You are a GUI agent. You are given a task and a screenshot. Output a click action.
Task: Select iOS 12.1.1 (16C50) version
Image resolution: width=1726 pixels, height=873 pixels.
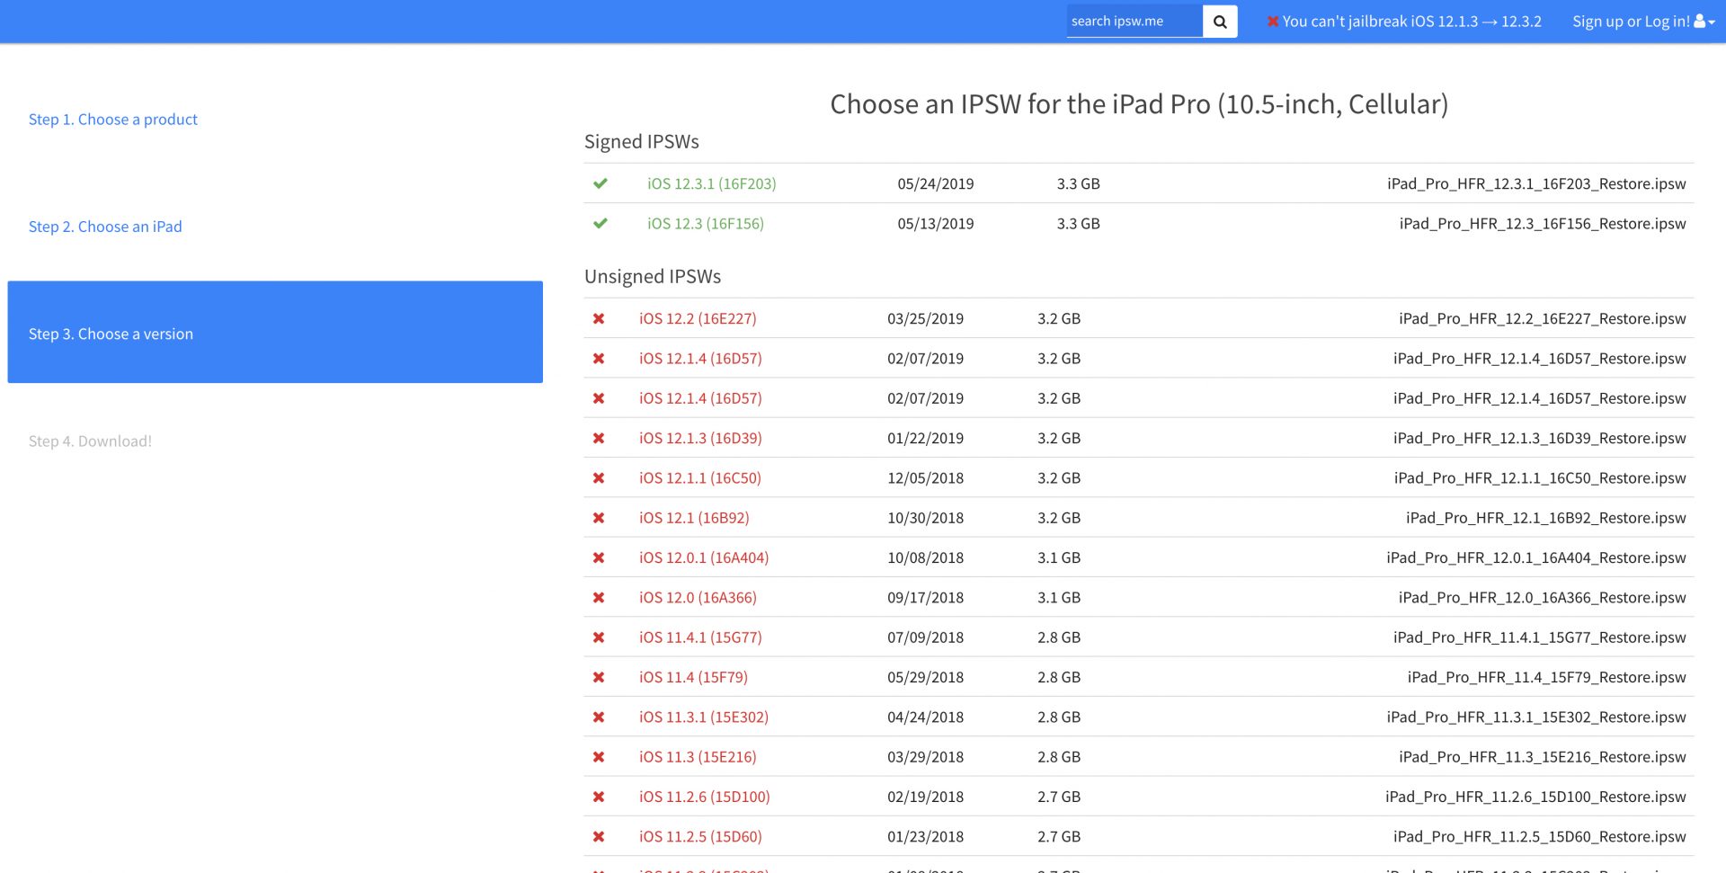point(700,477)
